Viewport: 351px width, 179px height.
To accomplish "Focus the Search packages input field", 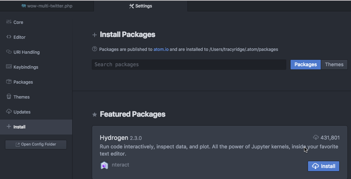I will pos(189,64).
